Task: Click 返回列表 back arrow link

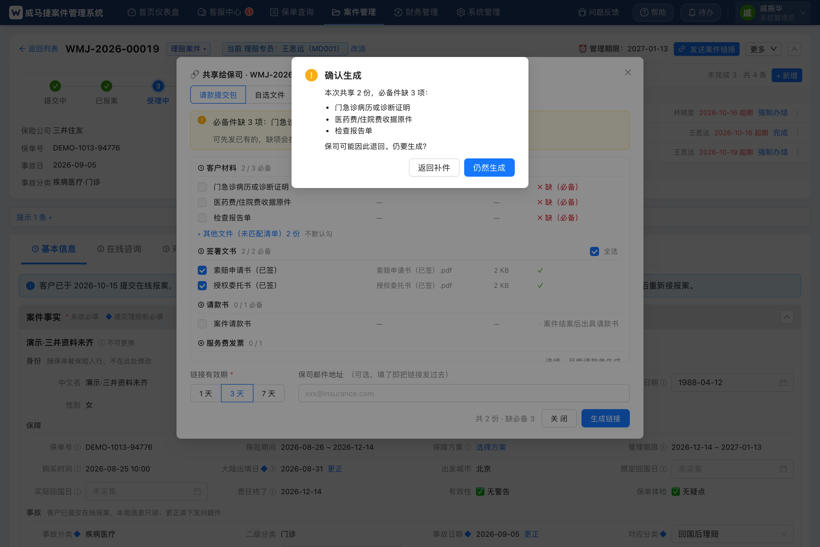Action: coord(39,49)
